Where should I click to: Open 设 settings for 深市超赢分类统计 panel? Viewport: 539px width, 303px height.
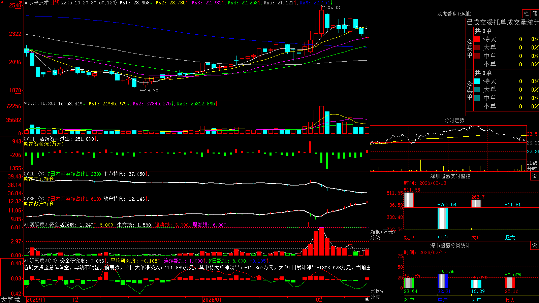535,245
